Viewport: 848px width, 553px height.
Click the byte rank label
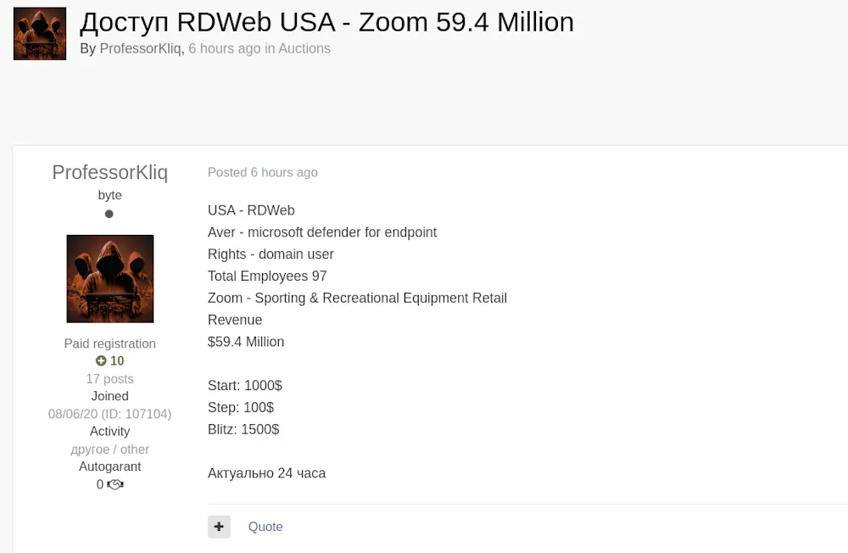pos(109,195)
